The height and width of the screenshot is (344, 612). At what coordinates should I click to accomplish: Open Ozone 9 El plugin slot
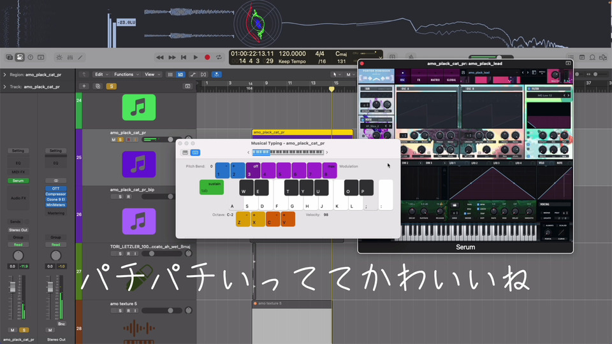56,199
